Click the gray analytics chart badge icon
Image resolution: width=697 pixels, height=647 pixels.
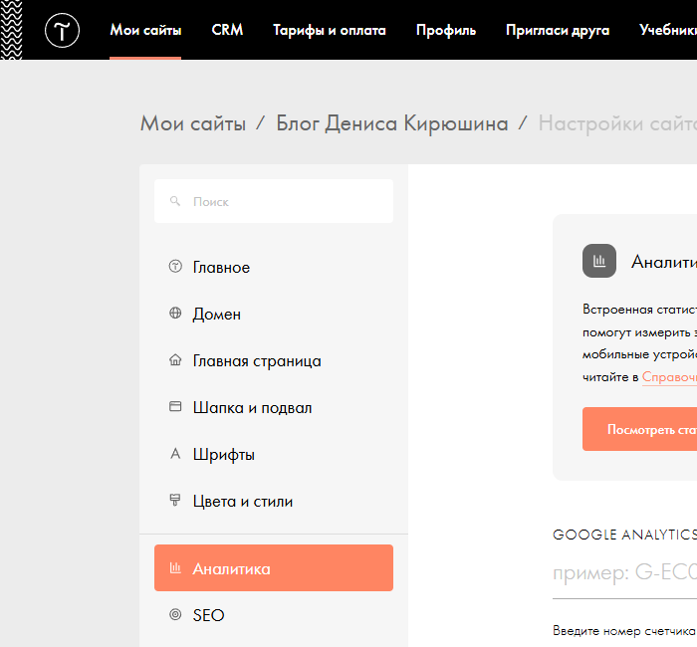click(x=599, y=261)
